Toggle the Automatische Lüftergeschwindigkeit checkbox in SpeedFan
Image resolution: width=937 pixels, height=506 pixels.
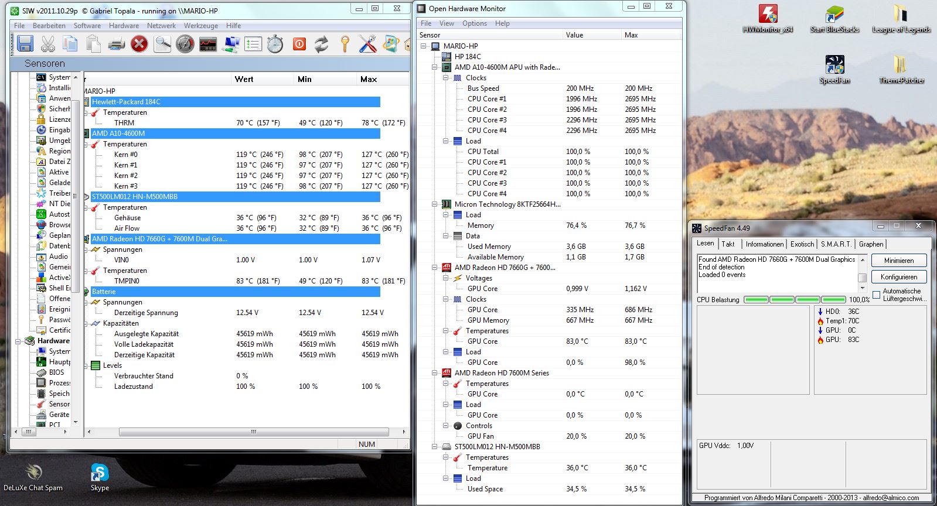point(876,295)
